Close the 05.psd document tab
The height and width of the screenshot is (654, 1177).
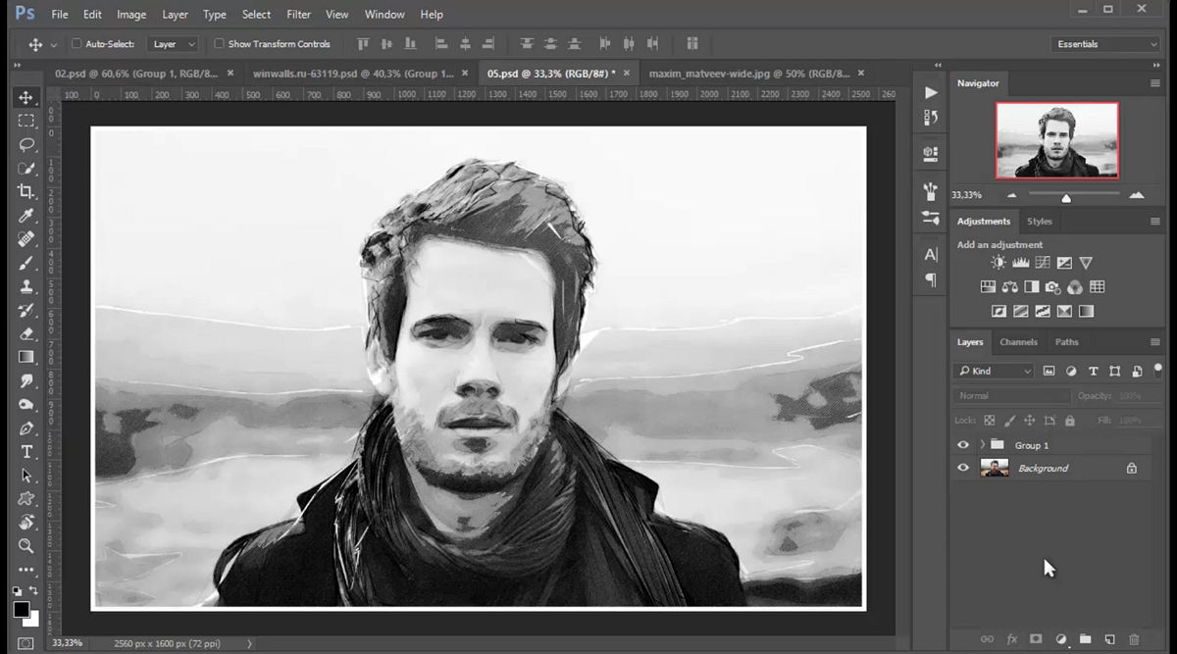click(625, 73)
